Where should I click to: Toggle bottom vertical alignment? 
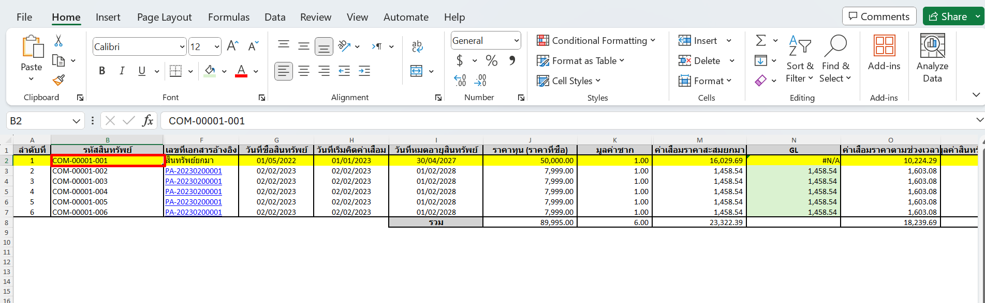(324, 46)
